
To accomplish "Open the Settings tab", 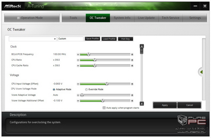I will coord(195,18).
